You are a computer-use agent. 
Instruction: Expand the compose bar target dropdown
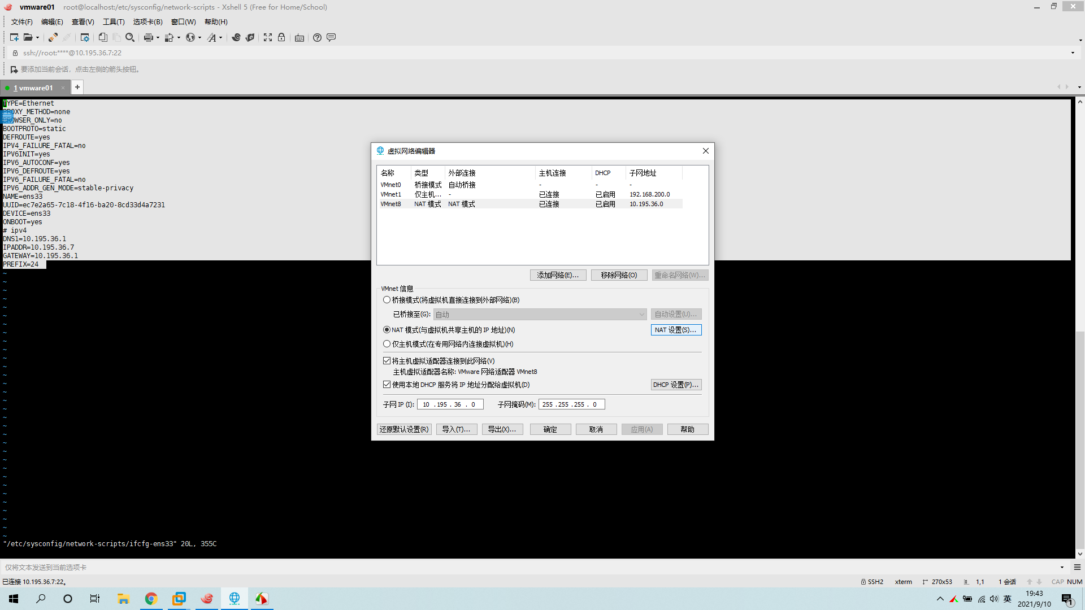1062,567
